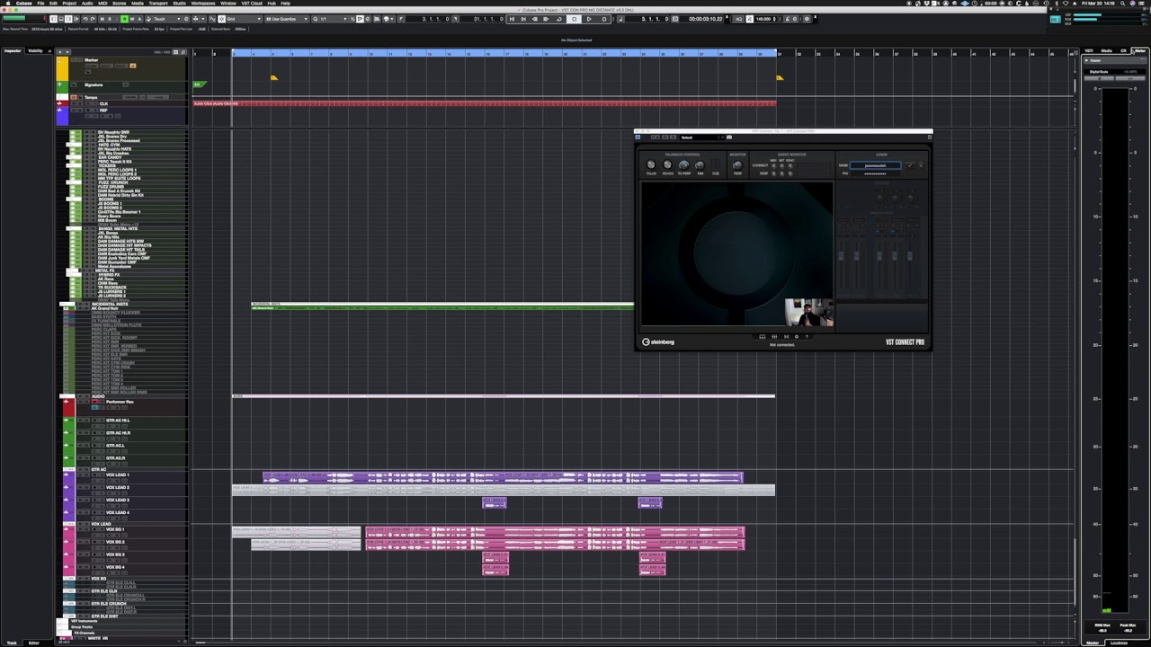
Task: Click the Redo arrow in the toolbar
Action: tap(93, 19)
